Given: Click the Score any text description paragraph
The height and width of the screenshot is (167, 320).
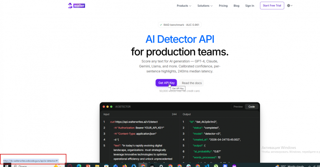Looking at the screenshot, I should [180, 66].
